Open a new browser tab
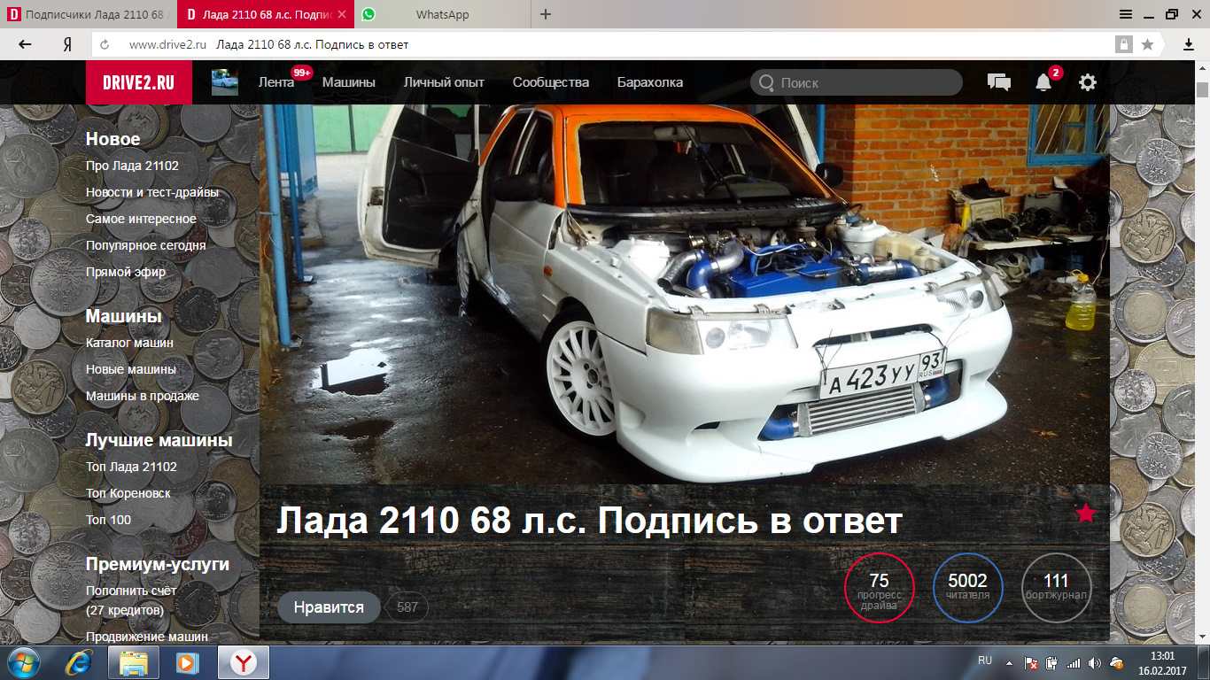Image resolution: width=1210 pixels, height=680 pixels. tap(546, 14)
